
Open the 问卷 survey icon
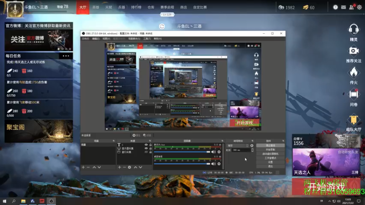(x=354, y=94)
